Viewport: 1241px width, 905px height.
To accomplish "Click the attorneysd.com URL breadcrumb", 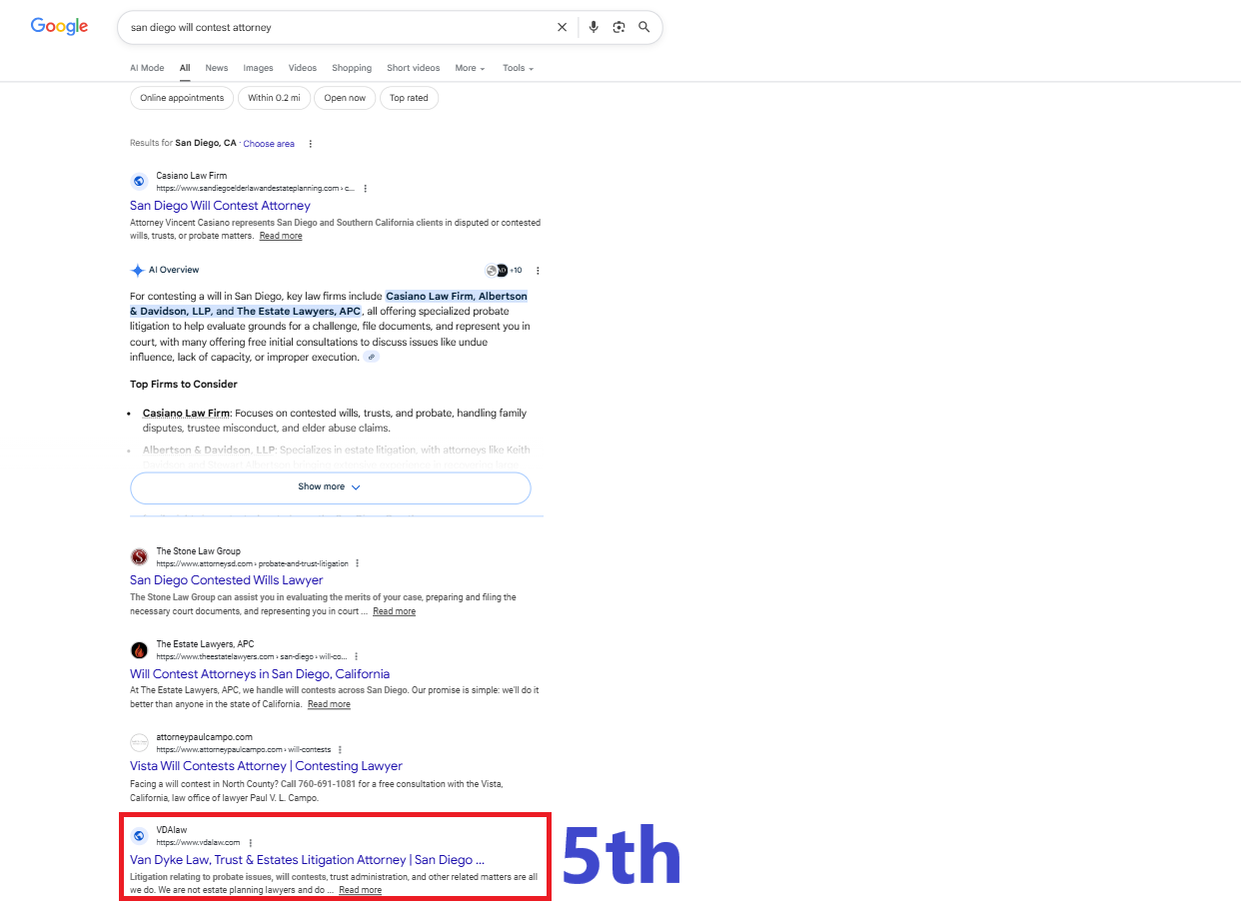I will (251, 563).
